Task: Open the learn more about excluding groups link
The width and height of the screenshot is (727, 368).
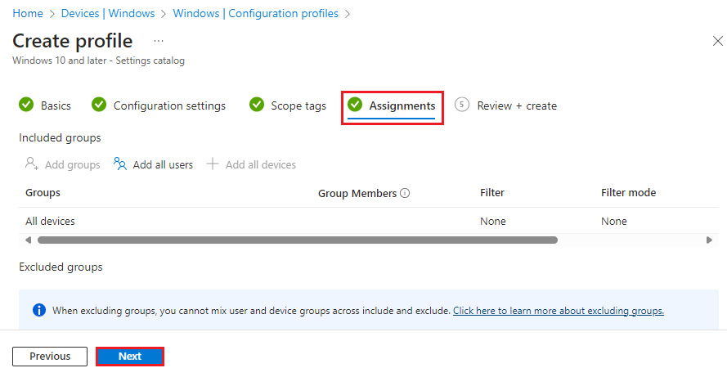Action: 558,311
